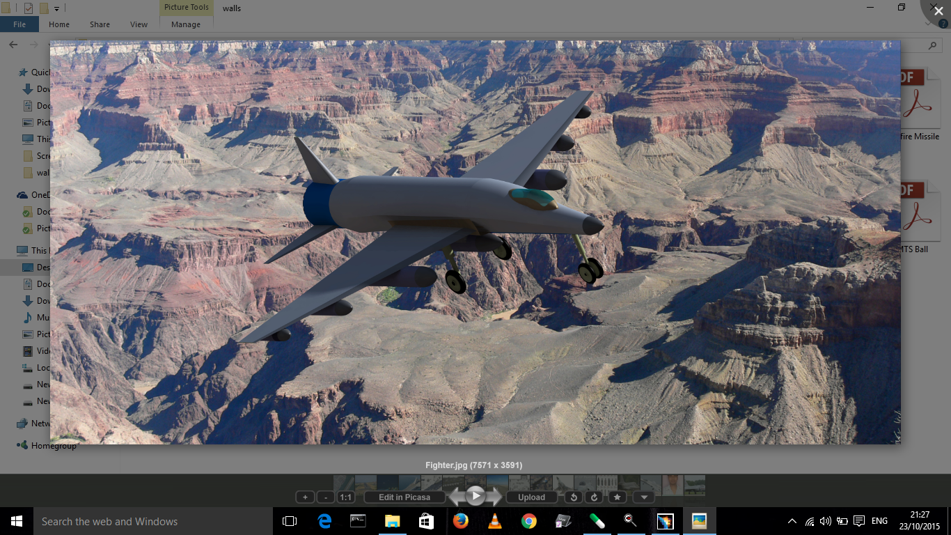The width and height of the screenshot is (951, 535).
Task: Star the current photo
Action: (x=617, y=497)
